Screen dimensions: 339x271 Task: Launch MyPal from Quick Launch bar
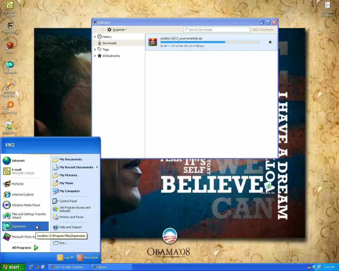point(37,267)
